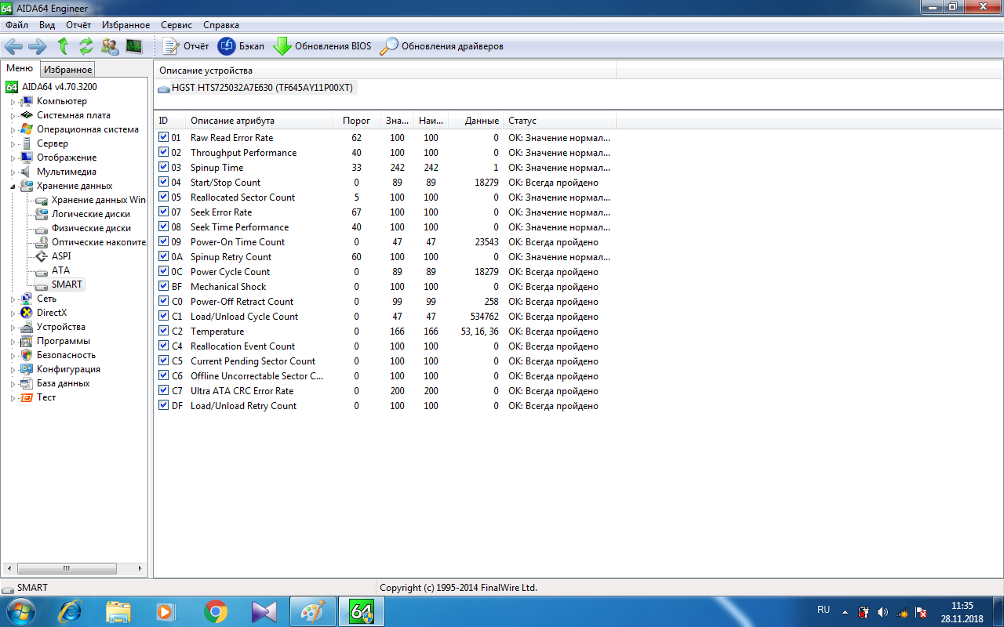This screenshot has width=1004, height=627.
Task: Open the Вид menu
Action: (x=47, y=25)
